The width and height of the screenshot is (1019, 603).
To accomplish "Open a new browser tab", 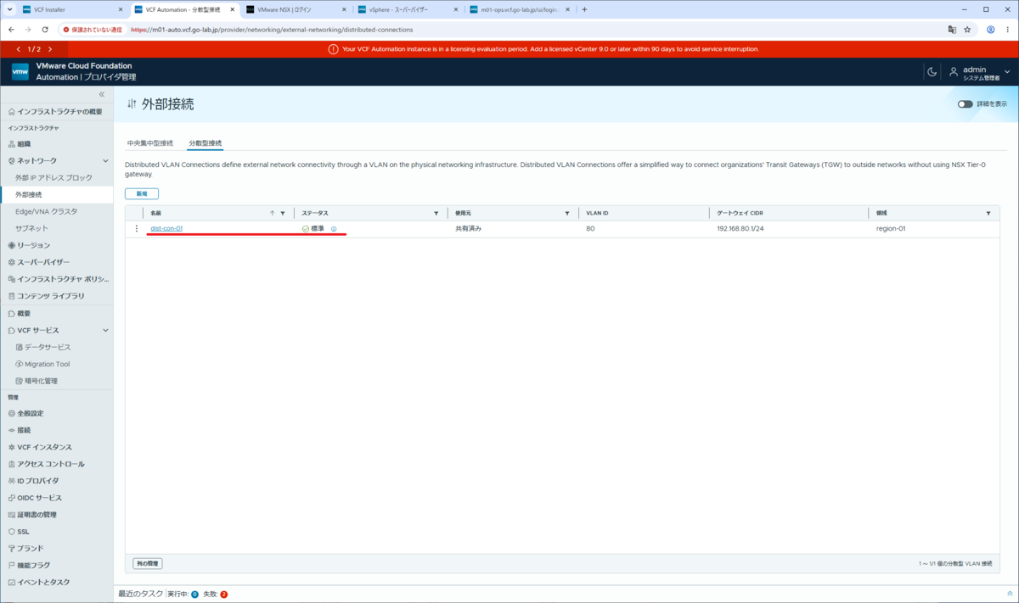I will click(x=584, y=9).
